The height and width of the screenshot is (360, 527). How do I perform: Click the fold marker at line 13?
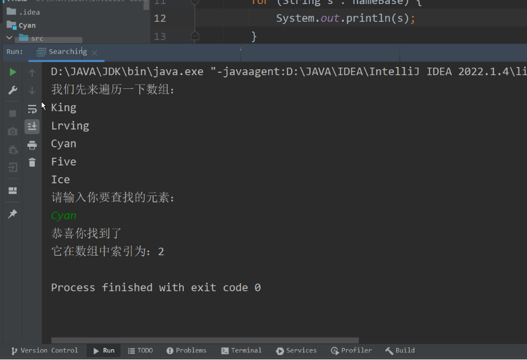click(195, 36)
